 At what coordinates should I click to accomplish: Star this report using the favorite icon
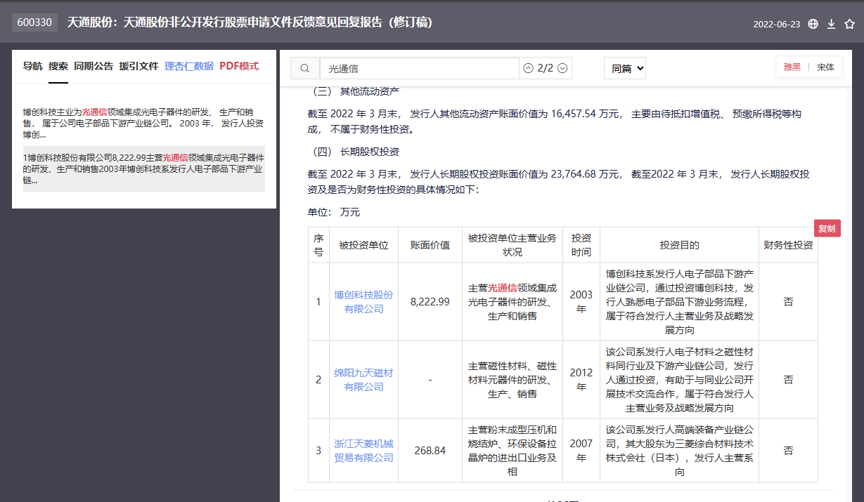tap(849, 22)
